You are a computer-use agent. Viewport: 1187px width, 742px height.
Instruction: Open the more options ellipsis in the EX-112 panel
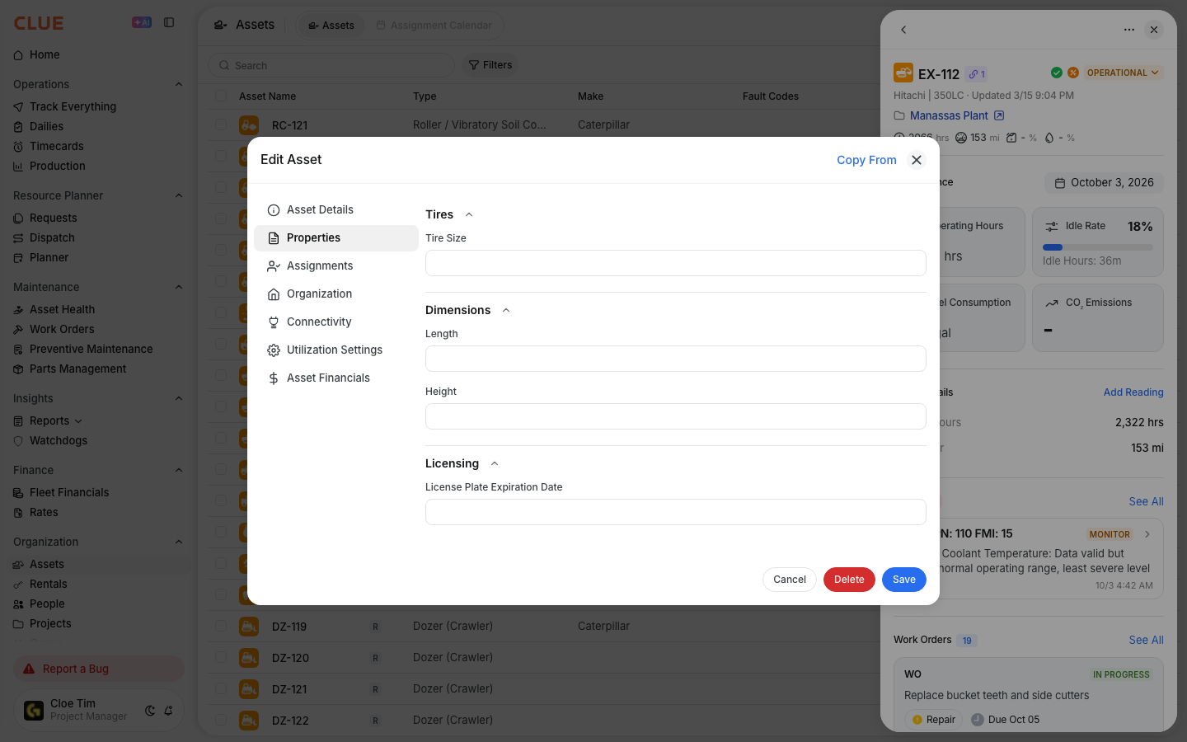(1129, 30)
